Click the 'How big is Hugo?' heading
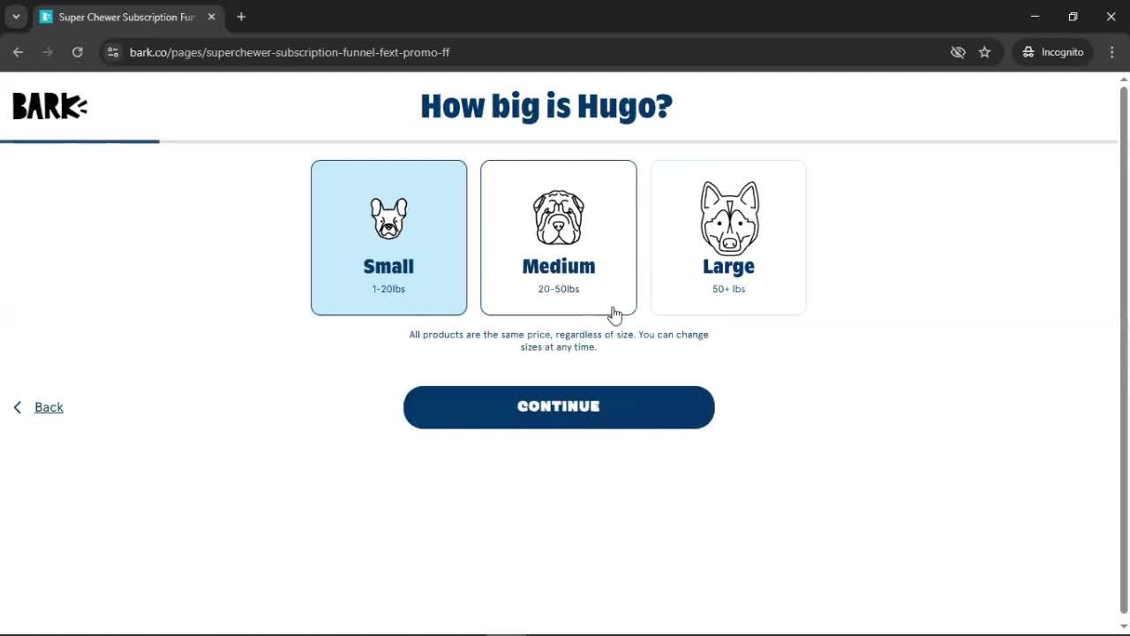Image resolution: width=1130 pixels, height=636 pixels. (546, 106)
